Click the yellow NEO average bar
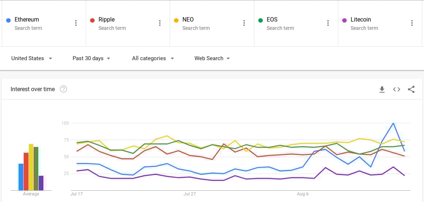Image resolution: width=424 pixels, height=202 pixels. [31, 167]
